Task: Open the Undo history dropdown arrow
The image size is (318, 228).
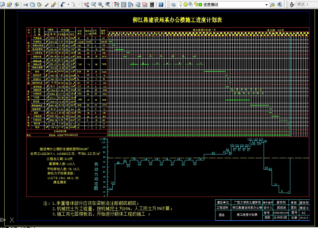Action: tap(68, 5)
